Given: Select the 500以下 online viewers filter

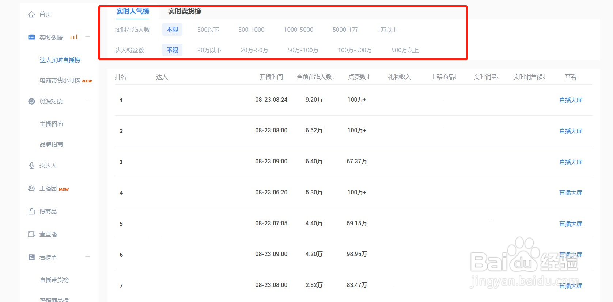Looking at the screenshot, I should (208, 30).
